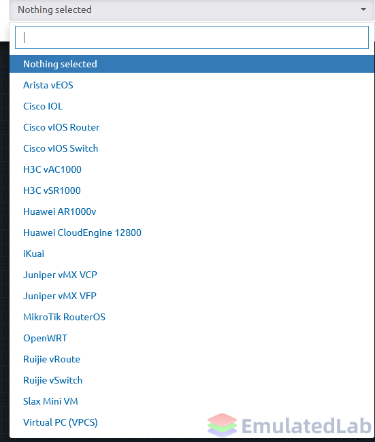This screenshot has width=375, height=442.
Task: Select MikroTik RouterOS entry
Action: pos(192,317)
